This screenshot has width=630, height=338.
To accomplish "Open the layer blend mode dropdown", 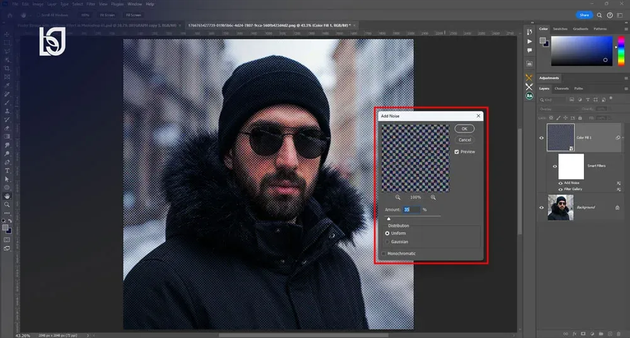I will (558, 109).
